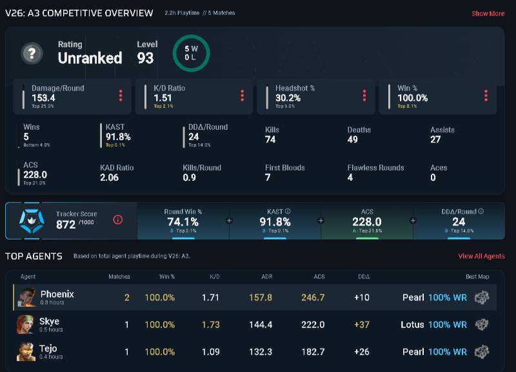Open the Headshot % card options menu
This screenshot has height=372, width=516.
364,96
